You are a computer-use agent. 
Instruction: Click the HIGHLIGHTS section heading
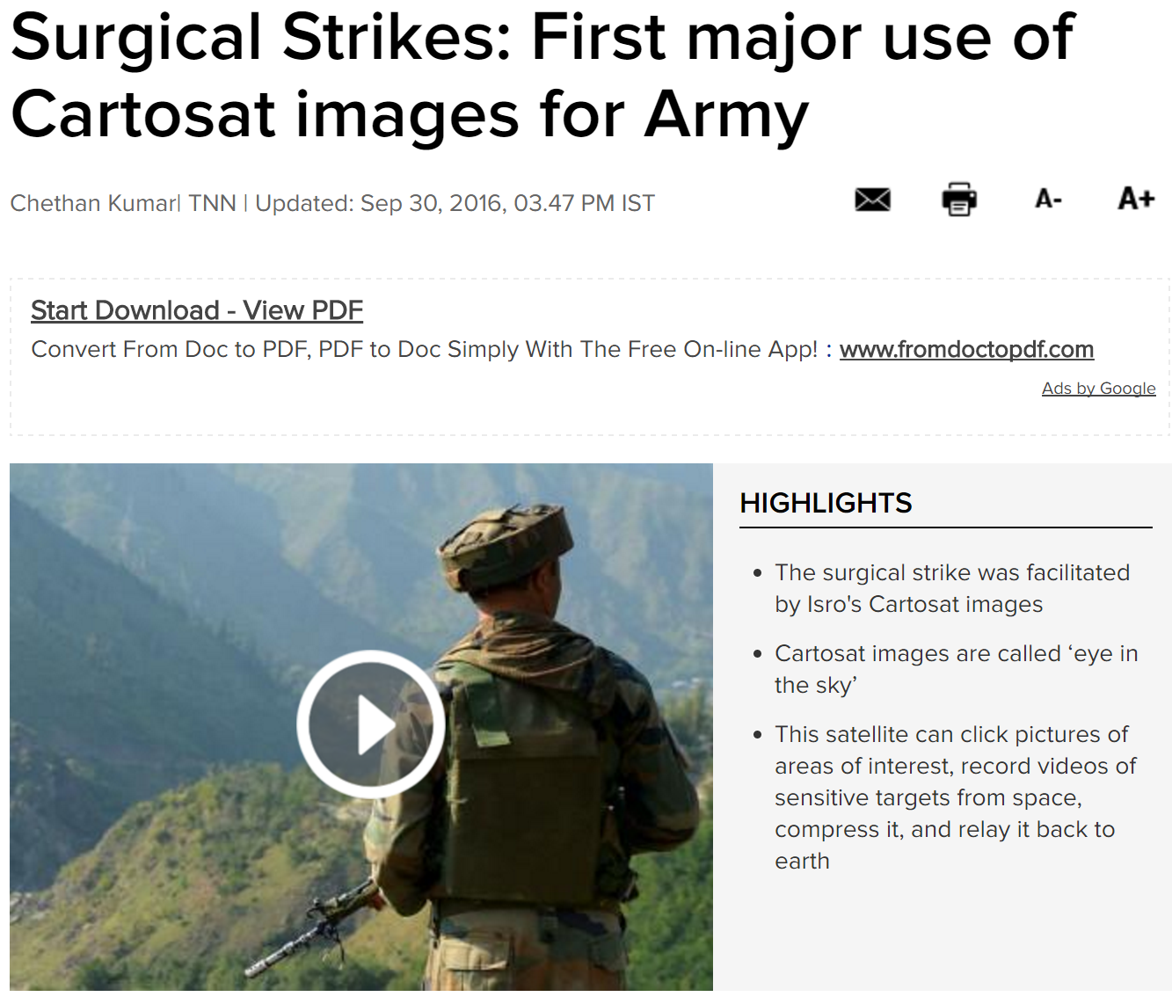pyautogui.click(x=826, y=503)
